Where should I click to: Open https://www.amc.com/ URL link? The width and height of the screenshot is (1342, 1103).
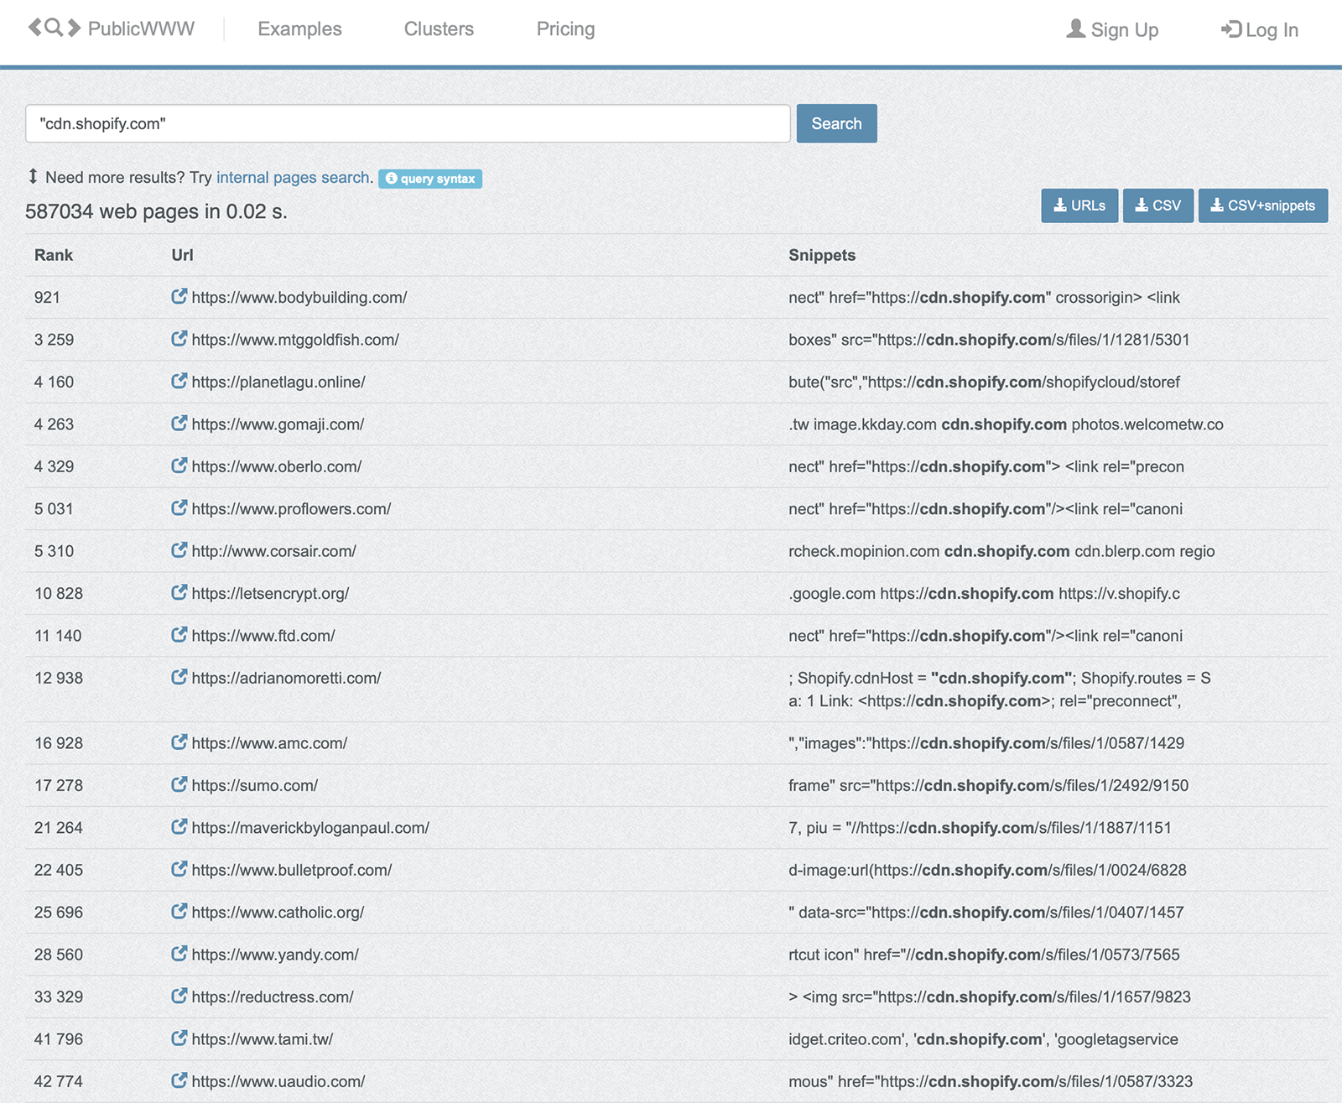pos(269,743)
